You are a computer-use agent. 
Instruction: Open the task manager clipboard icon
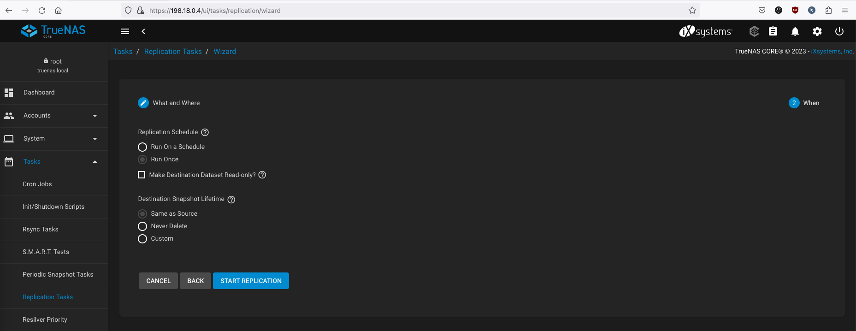click(x=773, y=31)
